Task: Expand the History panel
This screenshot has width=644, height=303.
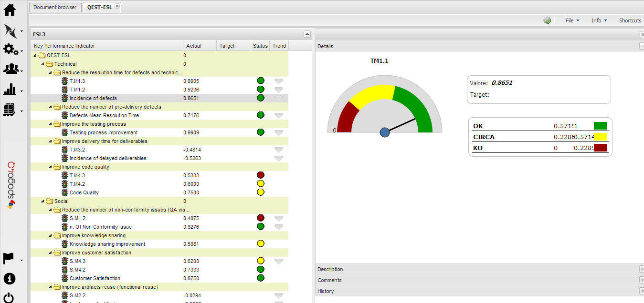Action: [x=642, y=291]
